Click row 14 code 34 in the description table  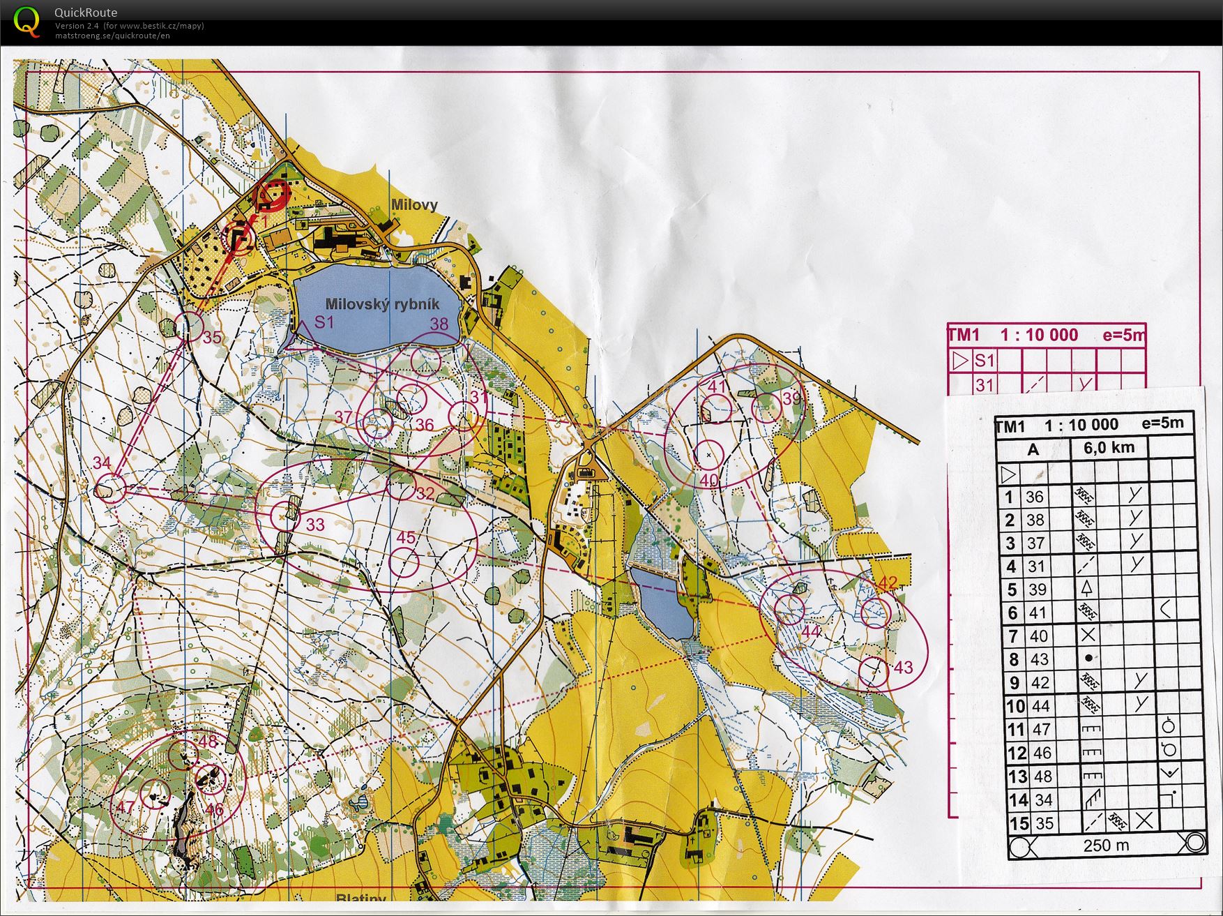1043,799
